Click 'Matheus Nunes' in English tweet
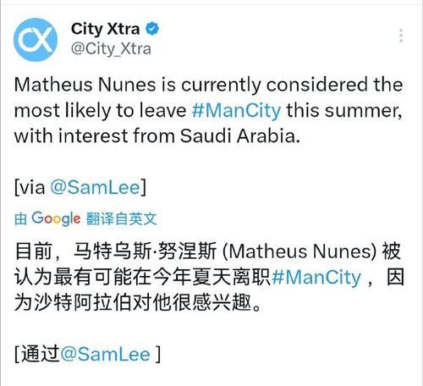This screenshot has width=423, height=386. [85, 85]
